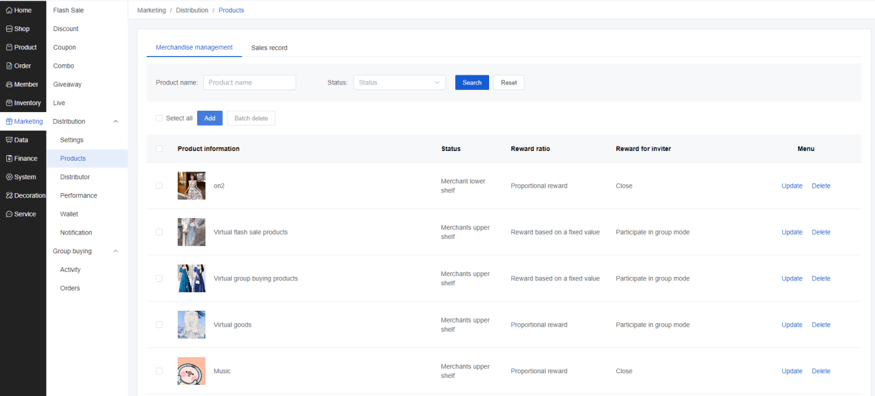Click the on2 product thumbnail
The image size is (875, 396).
192,186
